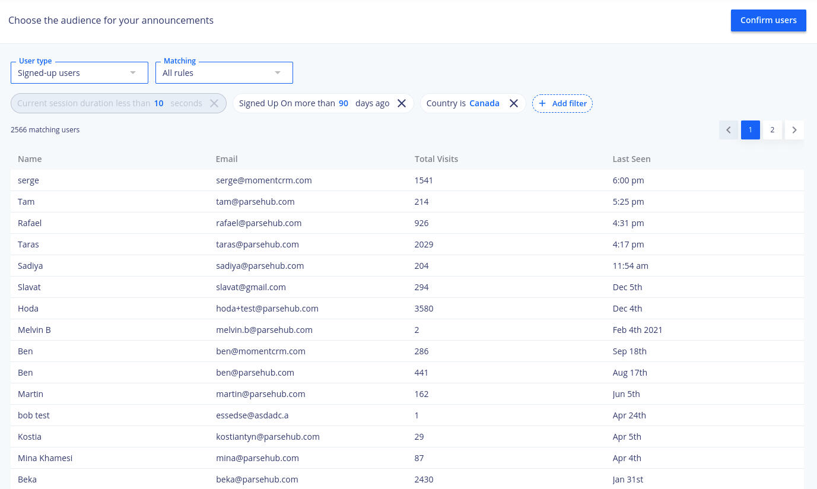Screen dimensions: 817x489
Task: Select the Mina Khamesi user row
Action: [x=45, y=458]
